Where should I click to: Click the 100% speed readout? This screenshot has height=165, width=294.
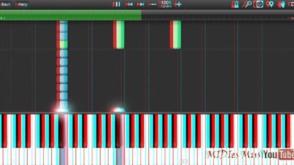(x=165, y=3)
